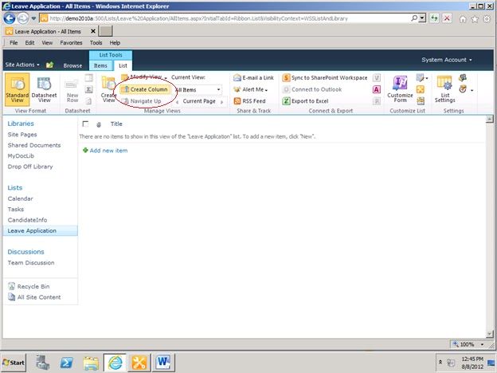
Task: Go to next page arrow beside Current Page
Action: (222, 101)
